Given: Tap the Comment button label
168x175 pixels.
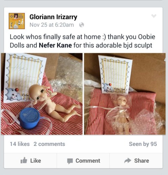Looking at the screenshot, I should (88, 161).
